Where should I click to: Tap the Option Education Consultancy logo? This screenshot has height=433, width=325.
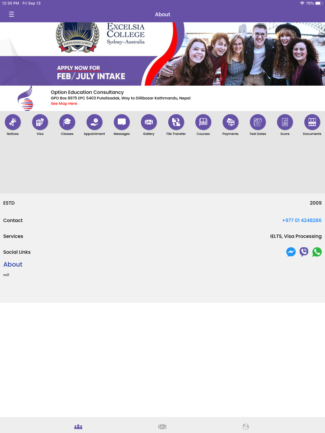click(x=26, y=98)
